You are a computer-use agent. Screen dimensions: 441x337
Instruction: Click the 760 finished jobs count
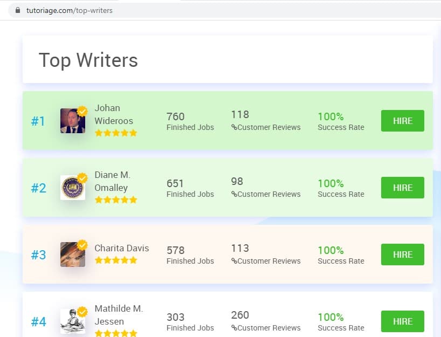176,116
